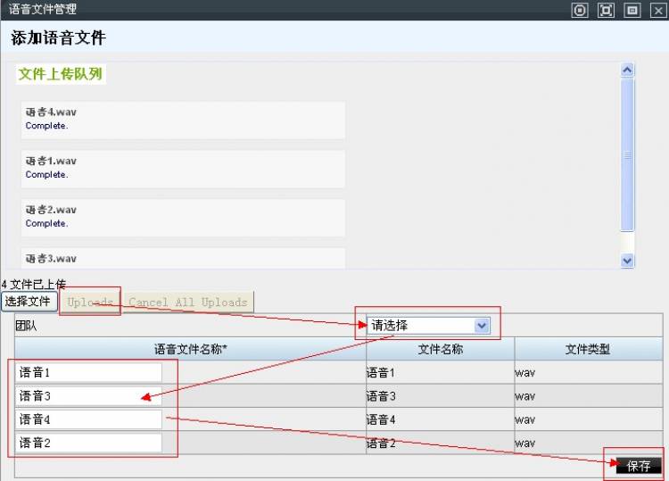Click the 文件类型 column header
The image size is (669, 481).
[x=588, y=350]
